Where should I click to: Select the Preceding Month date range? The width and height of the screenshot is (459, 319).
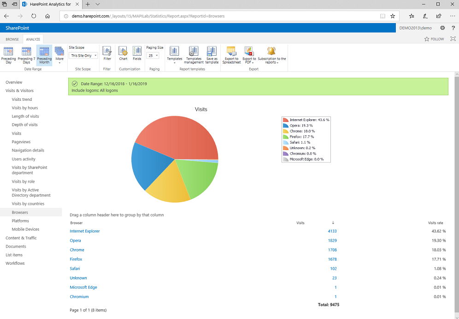[44, 55]
